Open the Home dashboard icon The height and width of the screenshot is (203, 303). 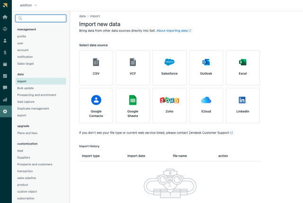point(5,17)
